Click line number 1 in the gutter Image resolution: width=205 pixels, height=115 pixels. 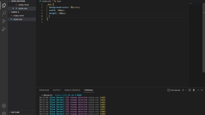tap(42, 4)
